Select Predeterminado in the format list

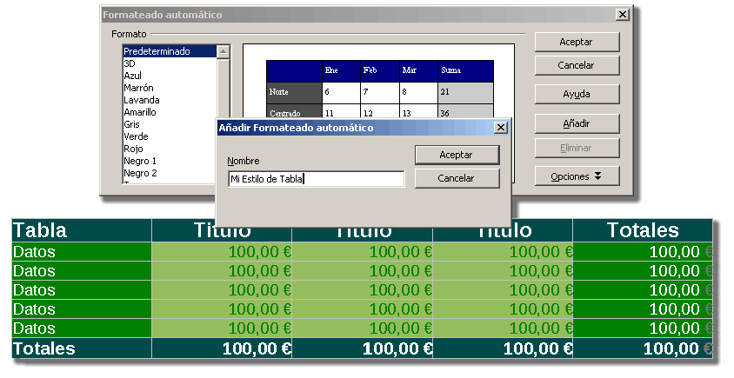[x=170, y=51]
